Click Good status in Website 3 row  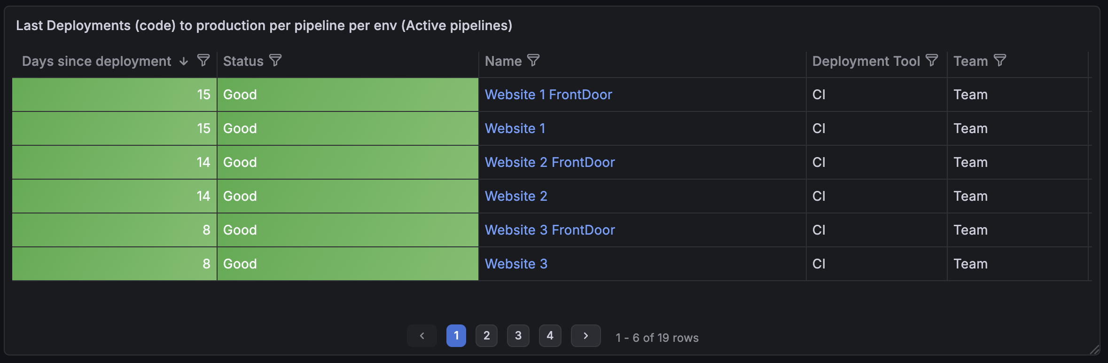coord(348,264)
